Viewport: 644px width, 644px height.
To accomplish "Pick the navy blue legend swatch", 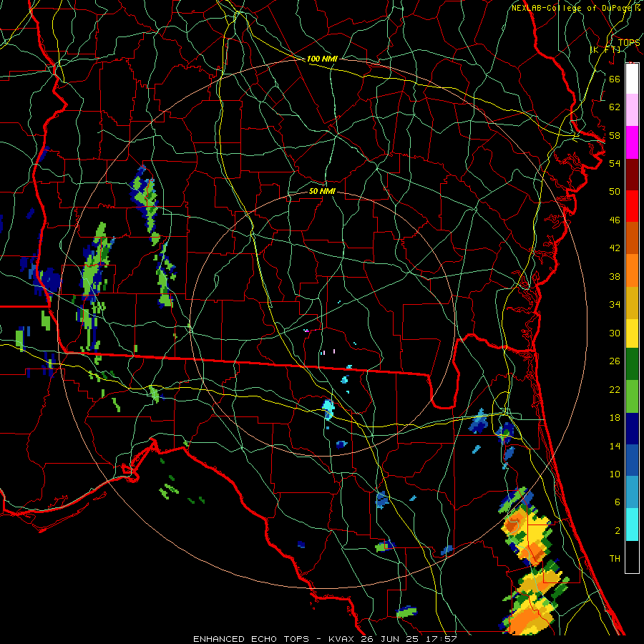I will click(632, 429).
